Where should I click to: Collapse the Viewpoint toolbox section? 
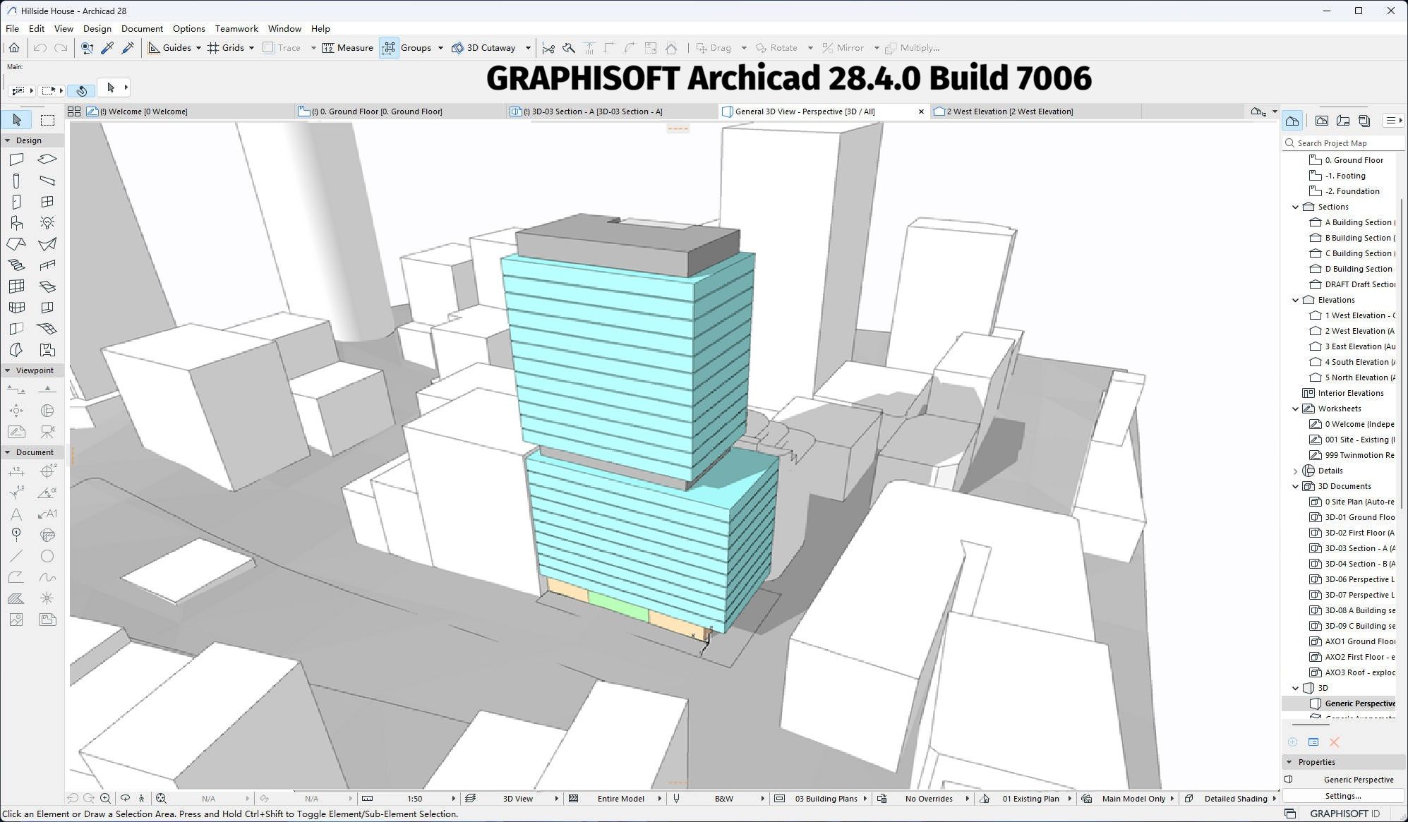pos(8,370)
